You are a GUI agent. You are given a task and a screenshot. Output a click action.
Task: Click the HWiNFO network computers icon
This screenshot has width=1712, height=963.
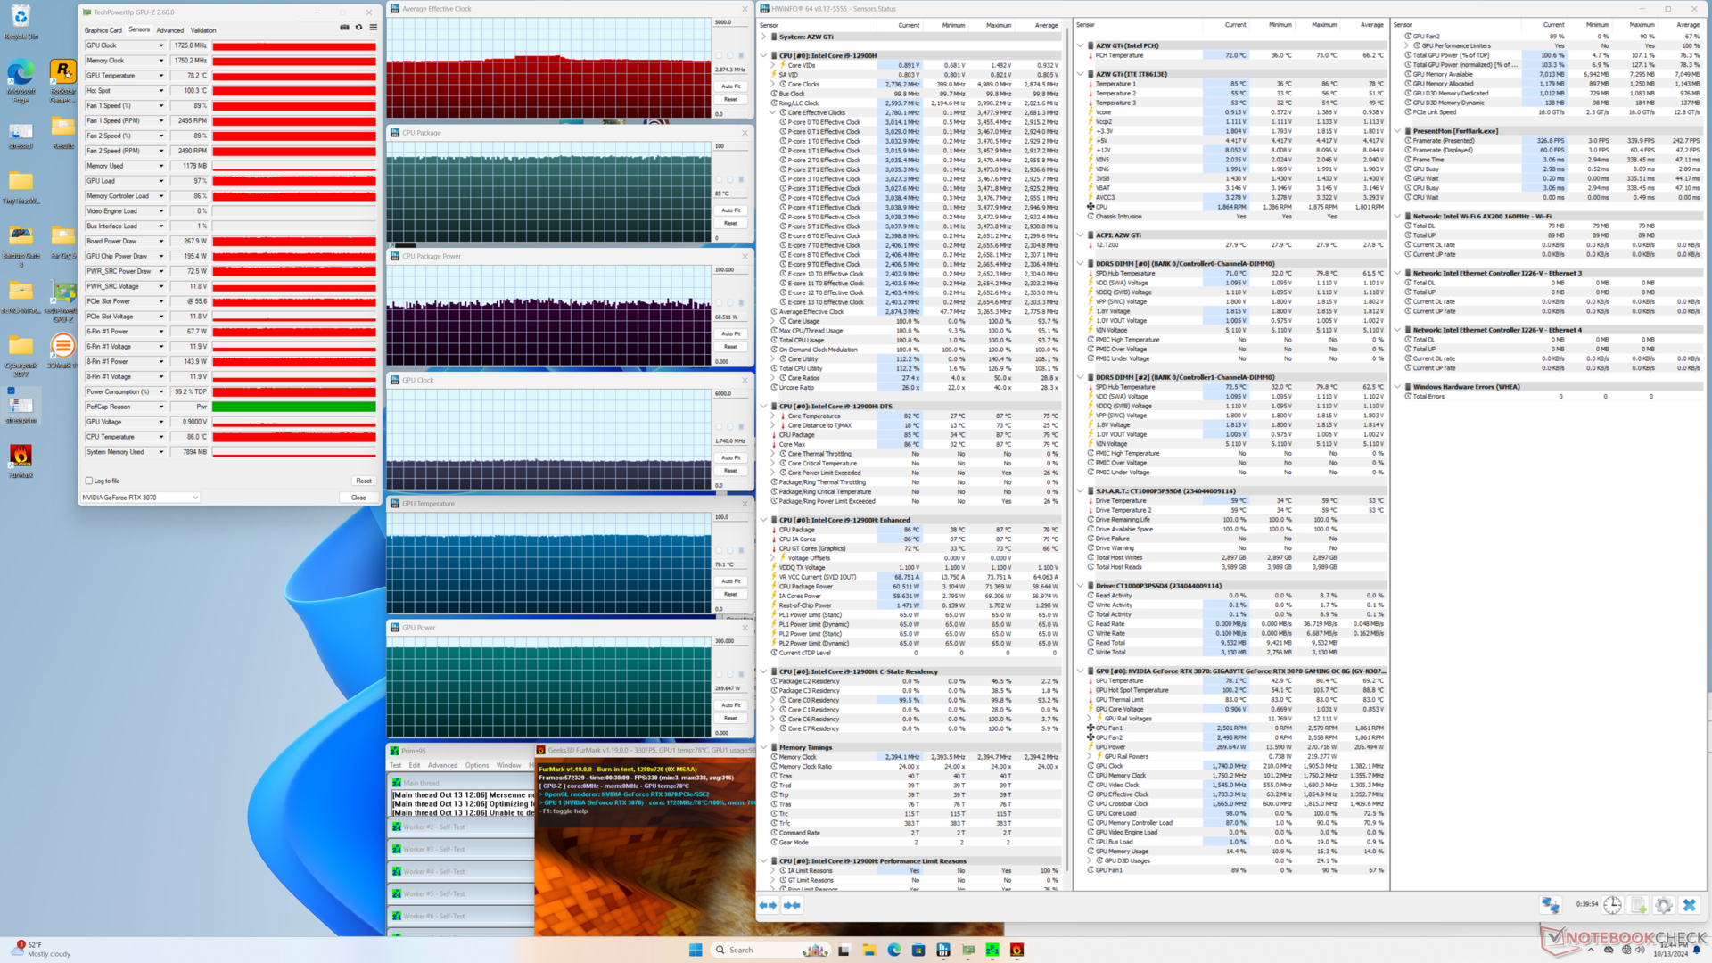point(1550,905)
